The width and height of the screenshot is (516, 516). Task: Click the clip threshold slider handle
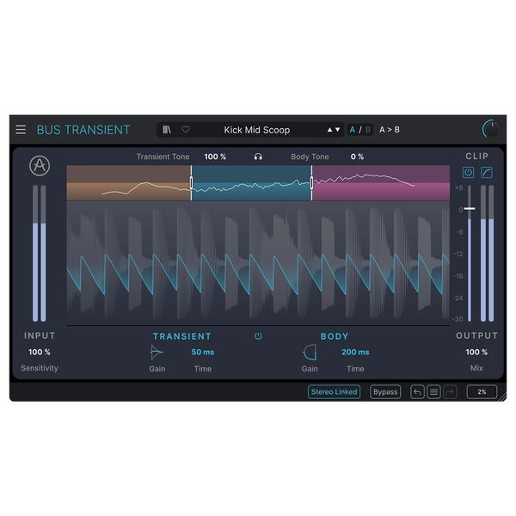(470, 209)
